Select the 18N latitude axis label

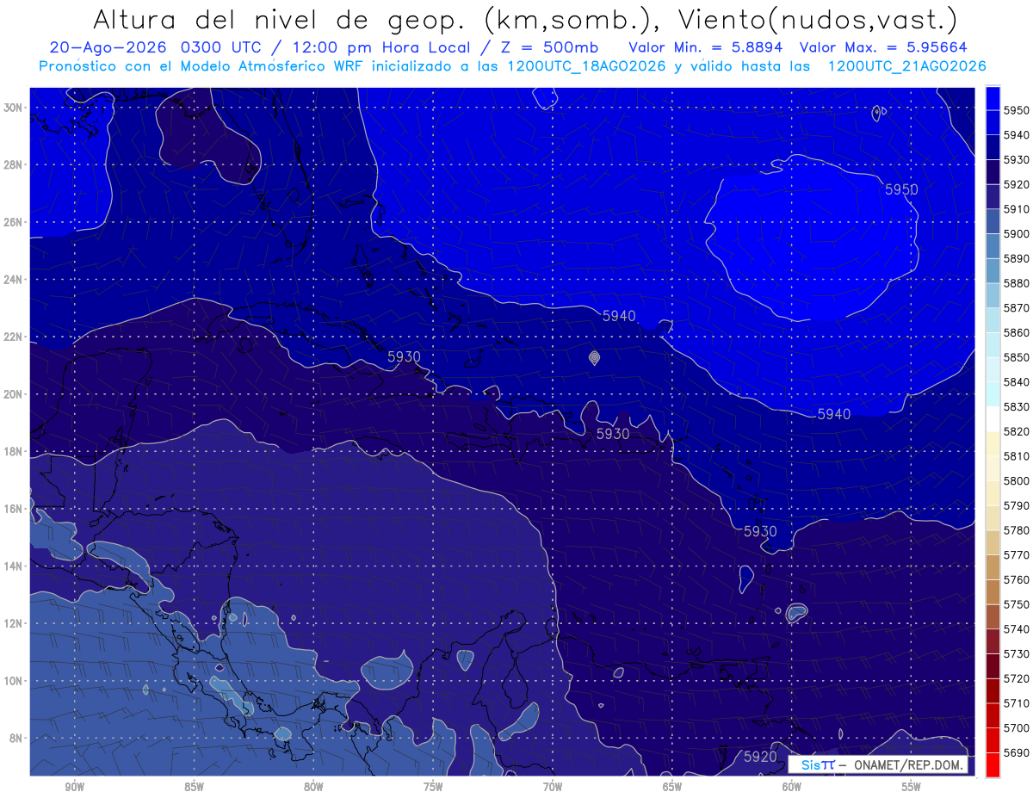[x=14, y=451]
